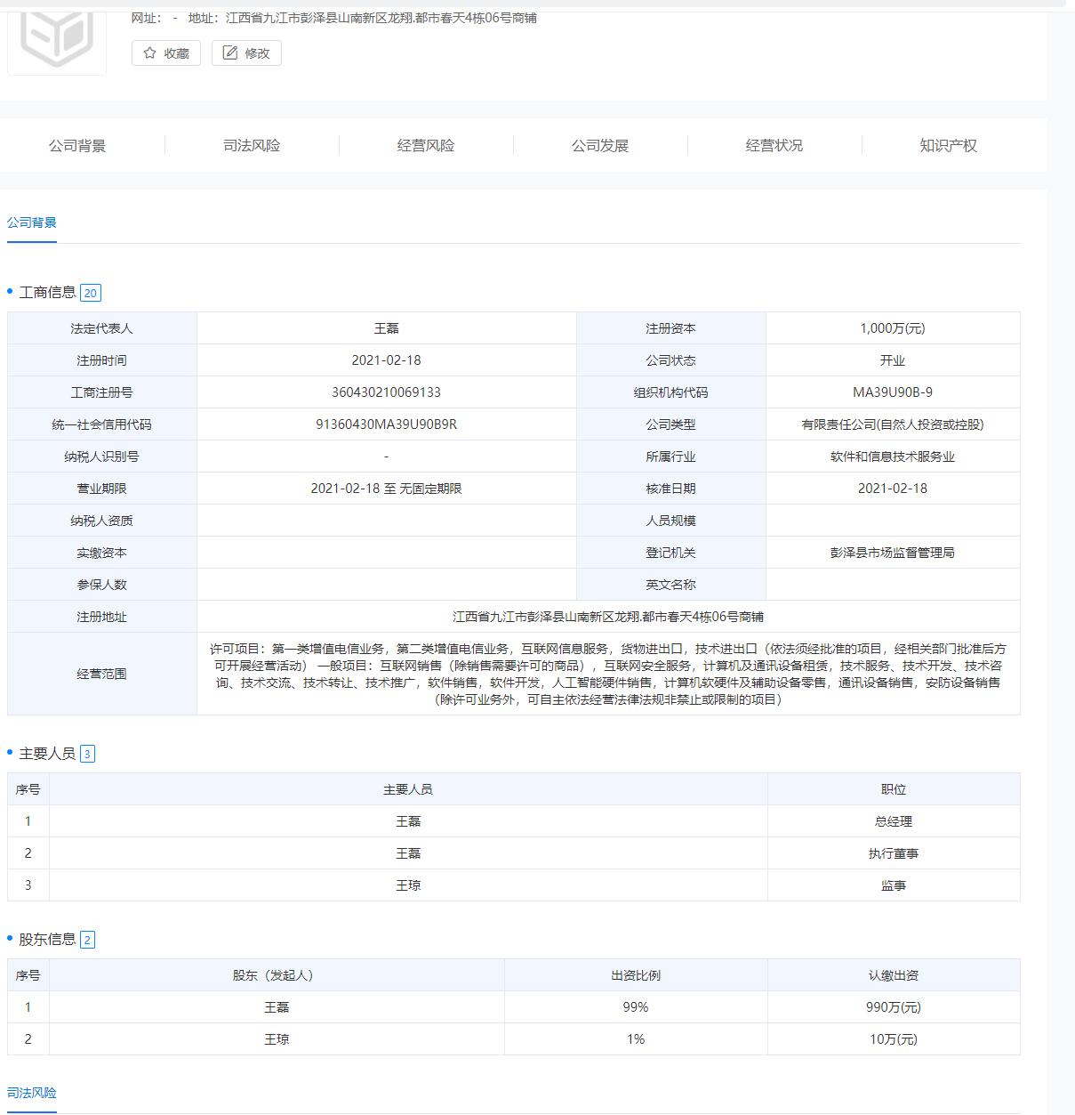Click 王磊 in the 总经理 row
Viewport: 1075px width, 1115px height.
pos(408,821)
